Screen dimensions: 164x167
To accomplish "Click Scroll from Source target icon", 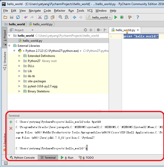I will (85, 30).
